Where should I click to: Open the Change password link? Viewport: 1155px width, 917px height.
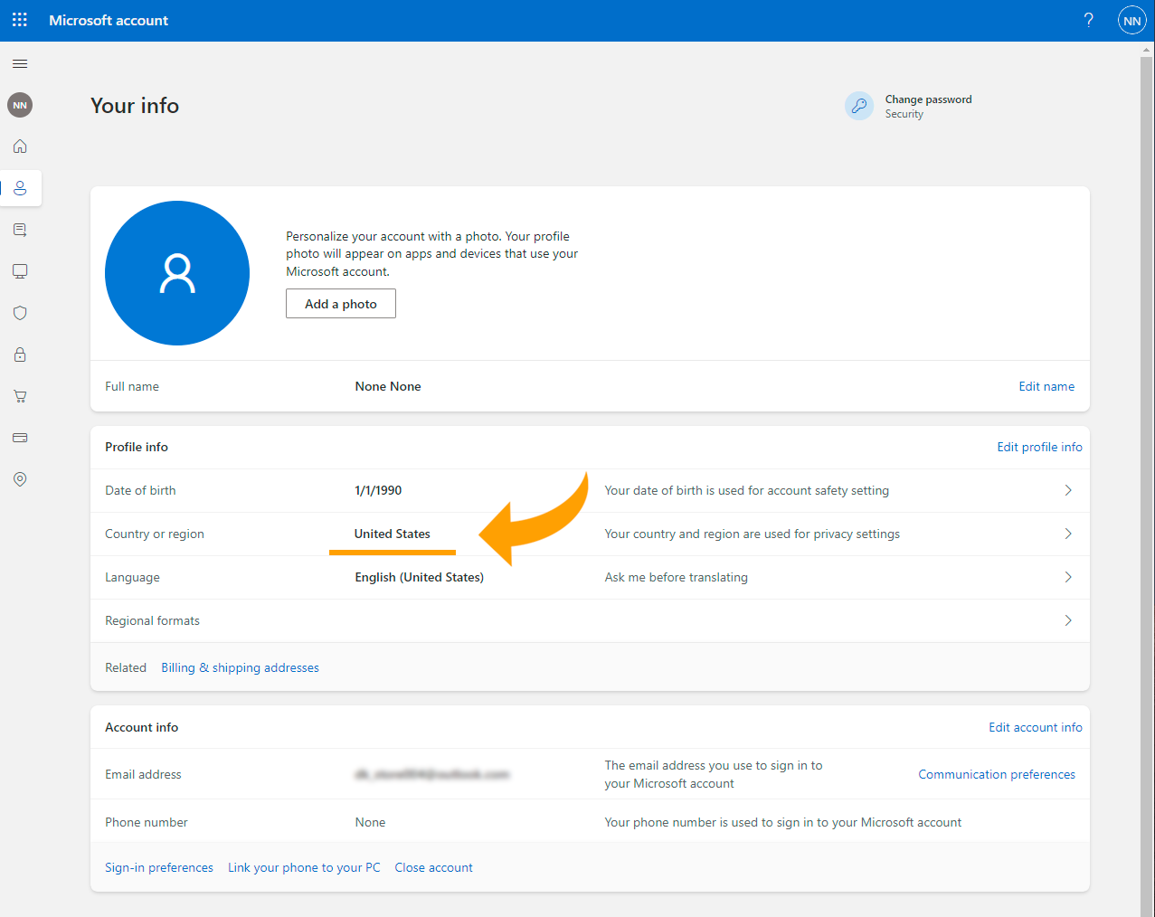pyautogui.click(x=928, y=99)
